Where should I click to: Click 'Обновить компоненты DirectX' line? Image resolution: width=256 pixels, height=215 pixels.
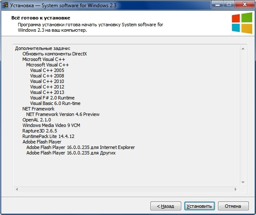pos(54,54)
